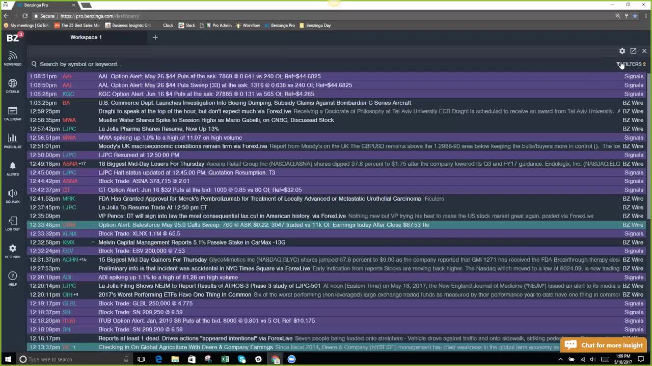The height and width of the screenshot is (366, 652).
Task: Click the KGC ticker at 1:08:28pm
Action: (x=68, y=94)
